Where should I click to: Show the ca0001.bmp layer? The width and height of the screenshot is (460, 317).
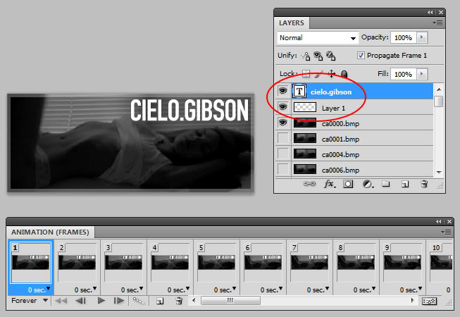pos(282,138)
